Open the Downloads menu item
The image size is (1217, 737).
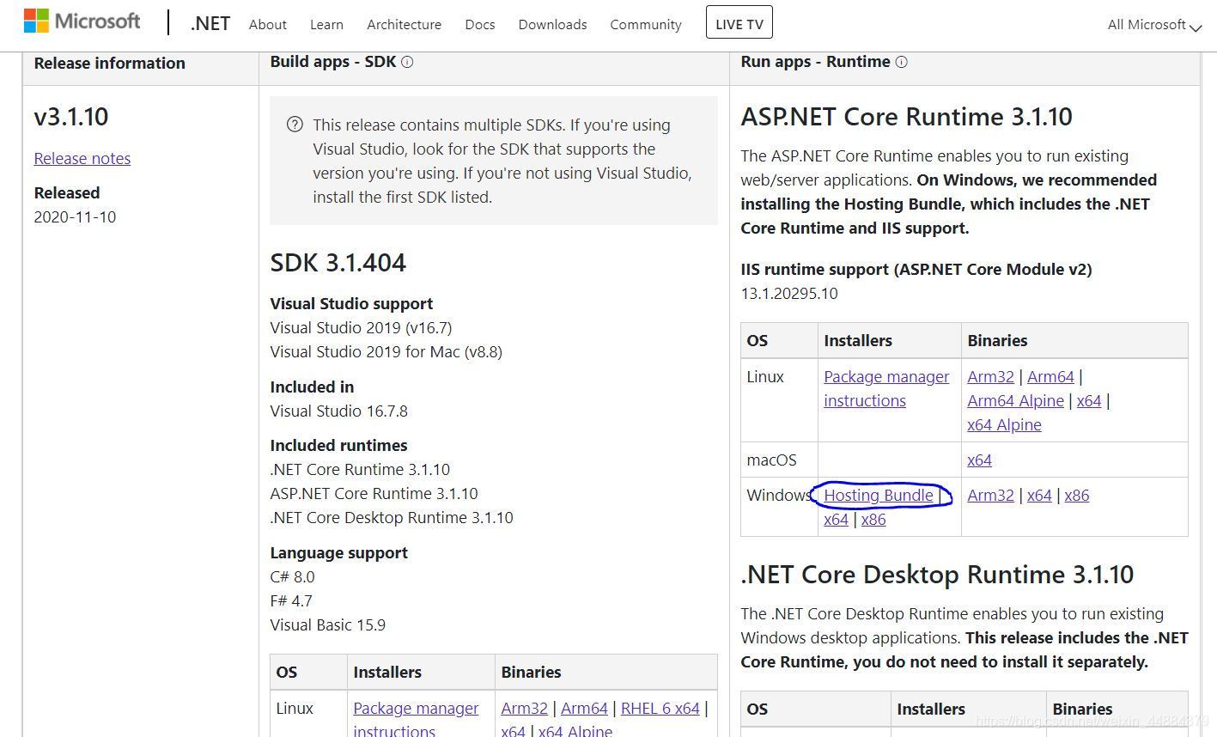click(x=552, y=24)
